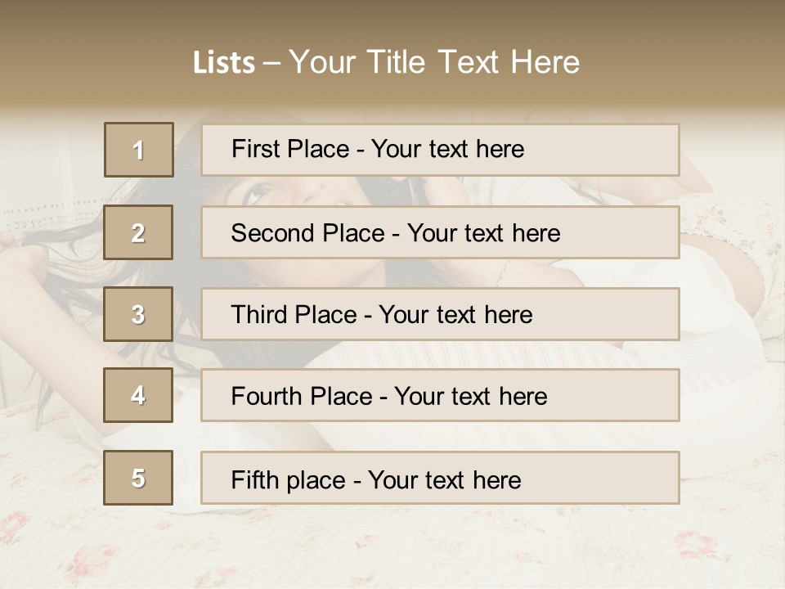Click the number 3 box
The height and width of the screenshot is (589, 785).
click(x=138, y=314)
